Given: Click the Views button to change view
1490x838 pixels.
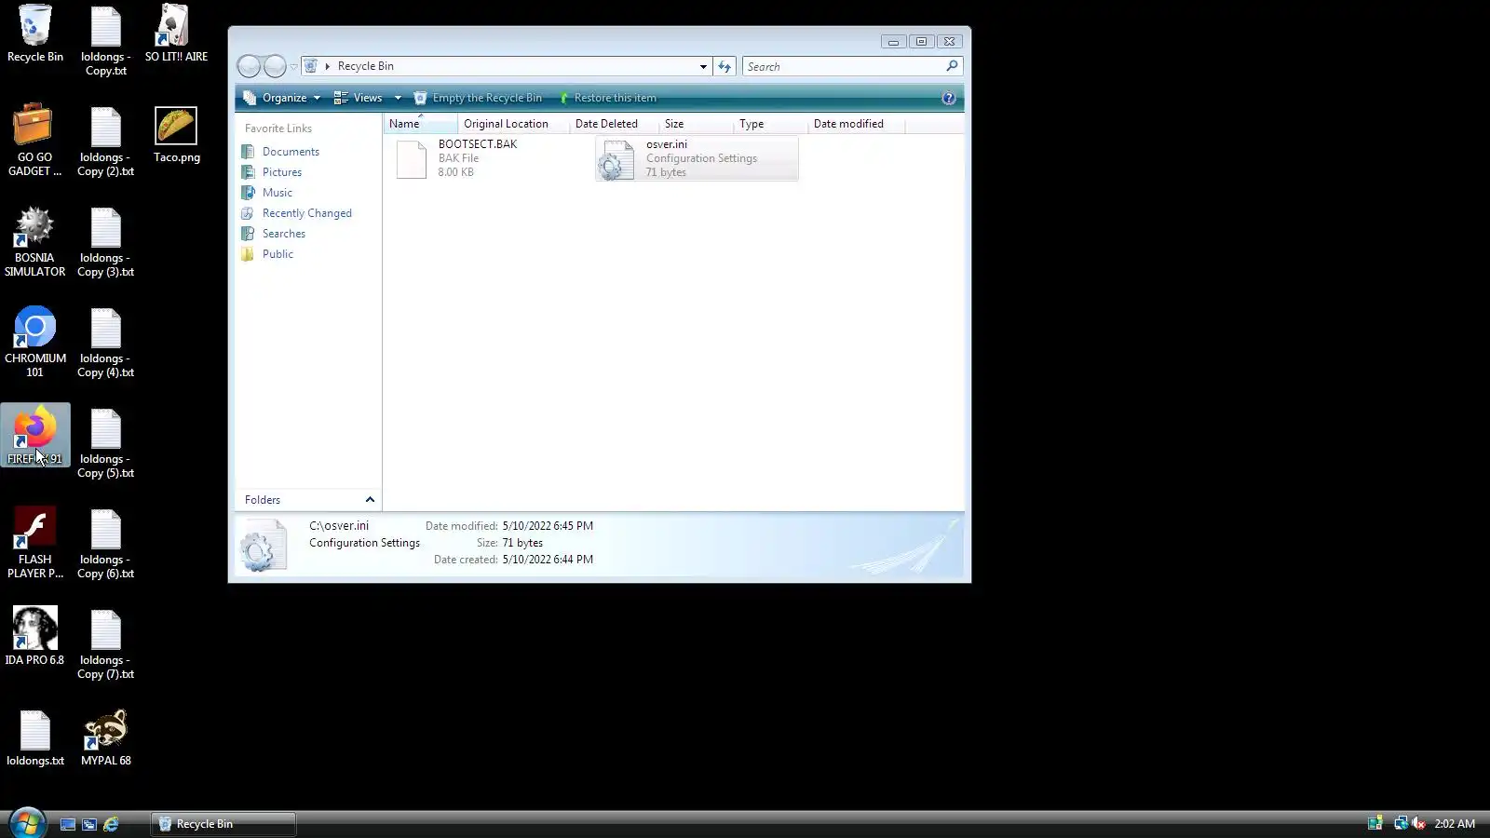Looking at the screenshot, I should 359,98.
